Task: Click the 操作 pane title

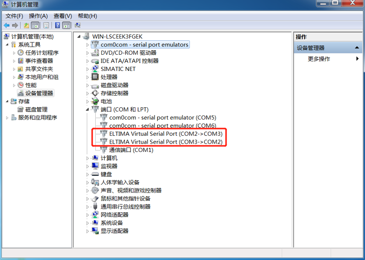Action: (301, 37)
